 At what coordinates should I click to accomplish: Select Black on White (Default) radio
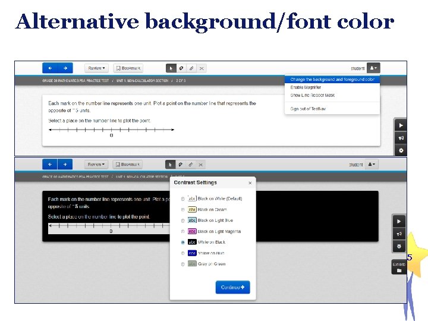tap(182, 199)
